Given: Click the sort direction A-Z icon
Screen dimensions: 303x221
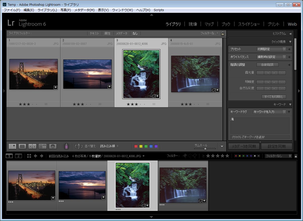Looking at the screenshot, I should (x=79, y=146).
